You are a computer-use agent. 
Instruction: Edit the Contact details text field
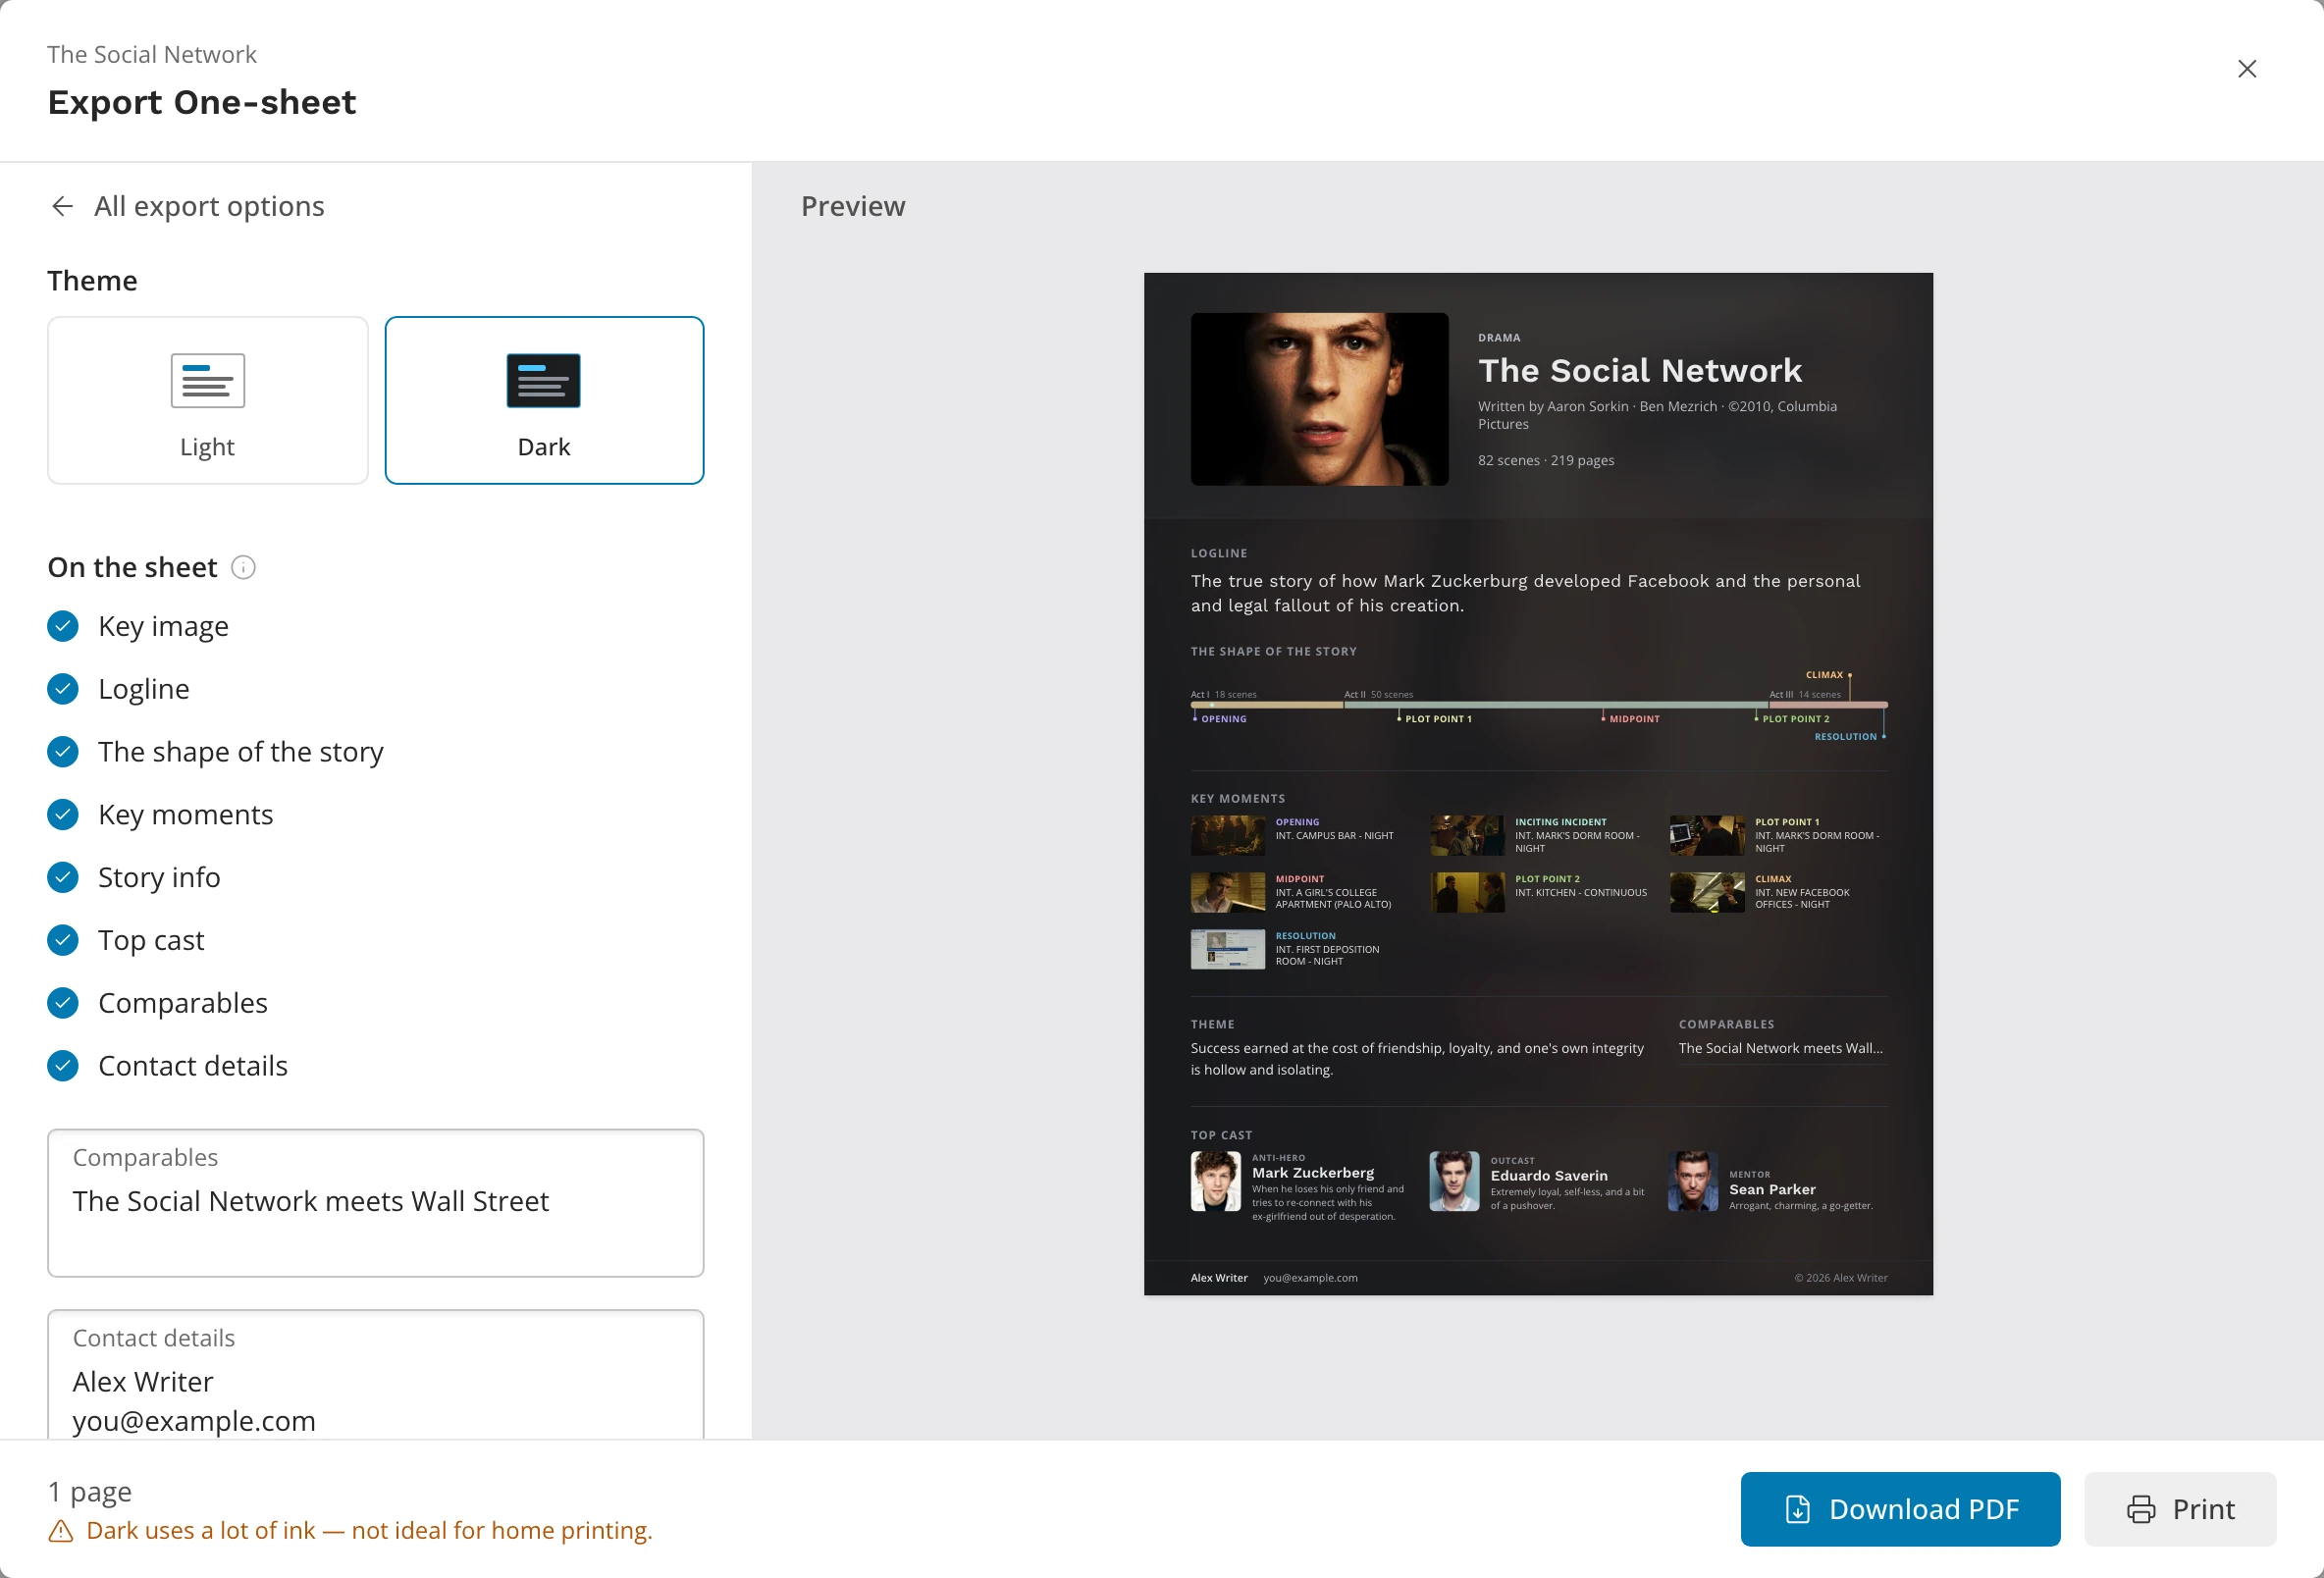click(x=376, y=1375)
